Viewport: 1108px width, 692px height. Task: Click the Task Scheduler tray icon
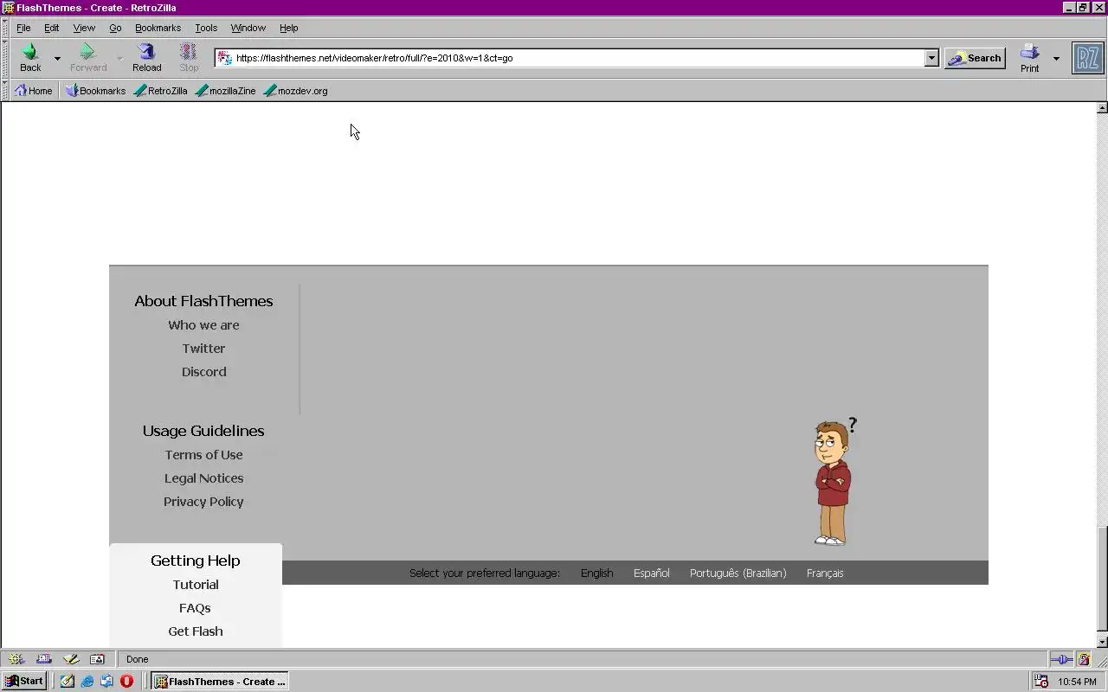pos(1042,682)
